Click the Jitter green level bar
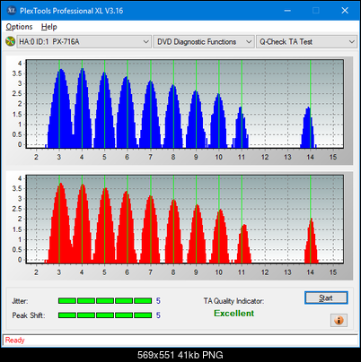Viewport: 361px width, 362px height. pos(105,300)
